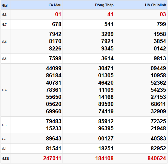Select the G.ĐB row label
Screen dimensions: 168x164
pyautogui.click(x=5, y=159)
